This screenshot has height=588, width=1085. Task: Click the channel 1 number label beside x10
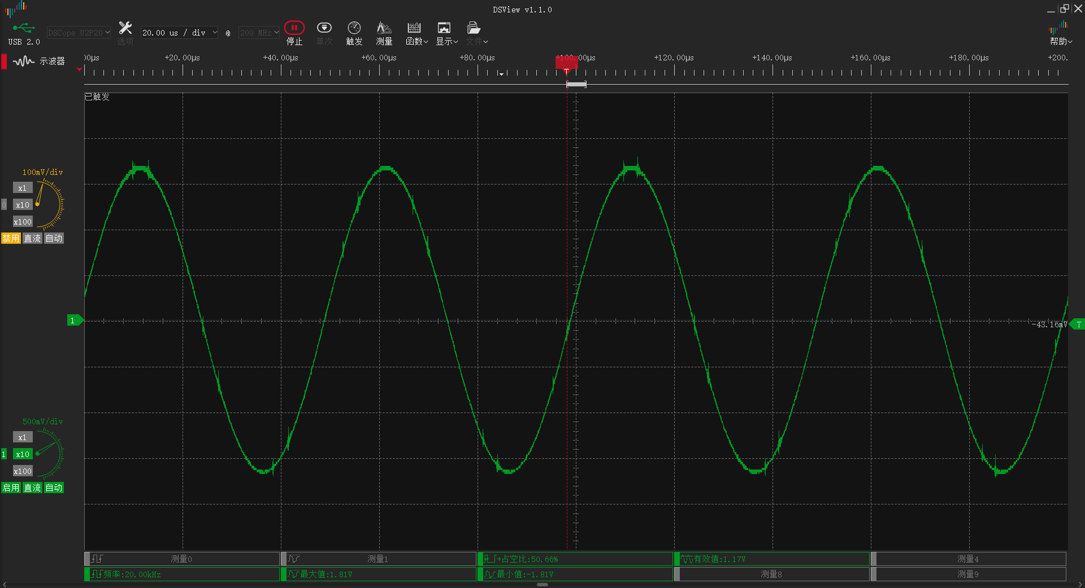click(4, 454)
